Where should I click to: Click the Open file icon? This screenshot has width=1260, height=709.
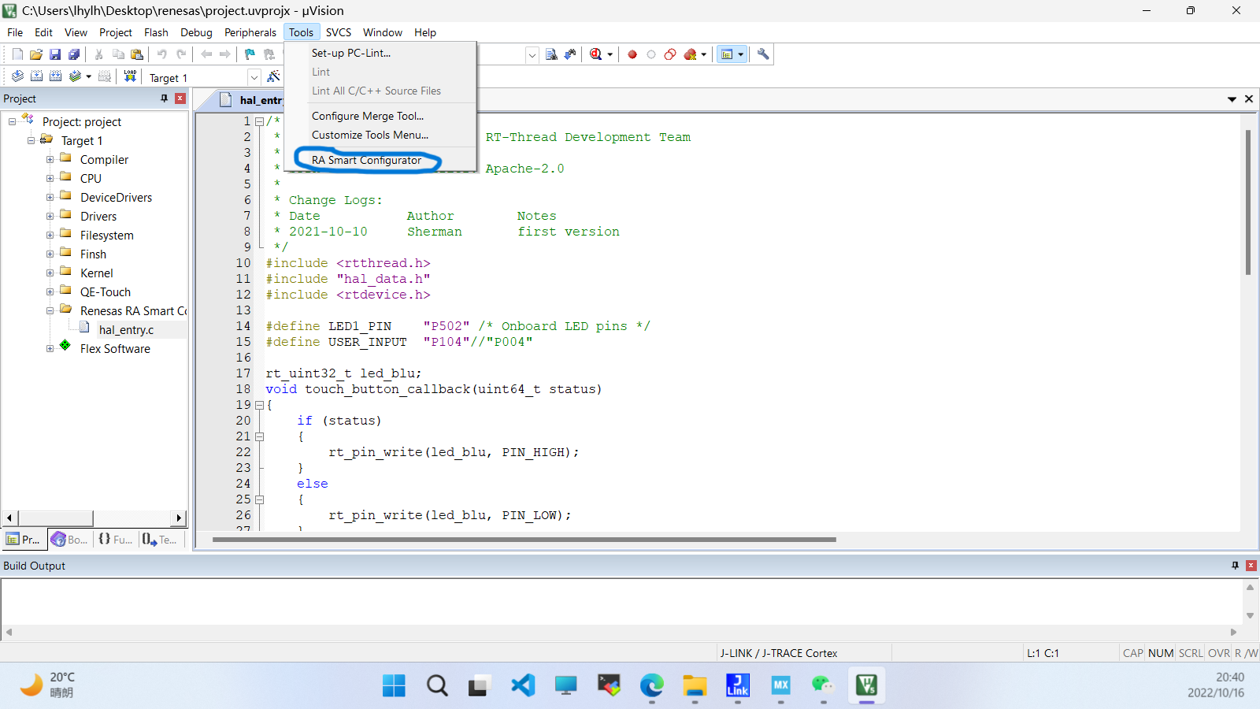(x=36, y=54)
